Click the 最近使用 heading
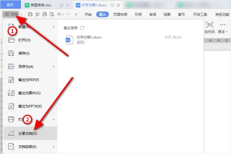 pyautogui.click(x=70, y=28)
